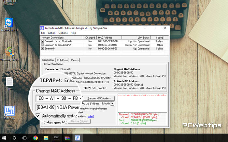Click the 'Up, Operational' link status
This screenshot has height=142, width=228.
141,49
